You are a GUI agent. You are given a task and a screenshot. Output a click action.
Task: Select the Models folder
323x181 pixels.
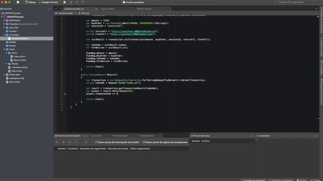13,42
